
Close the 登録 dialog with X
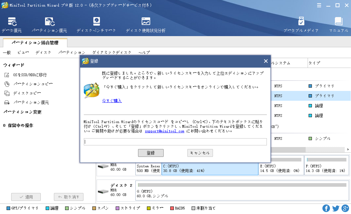266,61
